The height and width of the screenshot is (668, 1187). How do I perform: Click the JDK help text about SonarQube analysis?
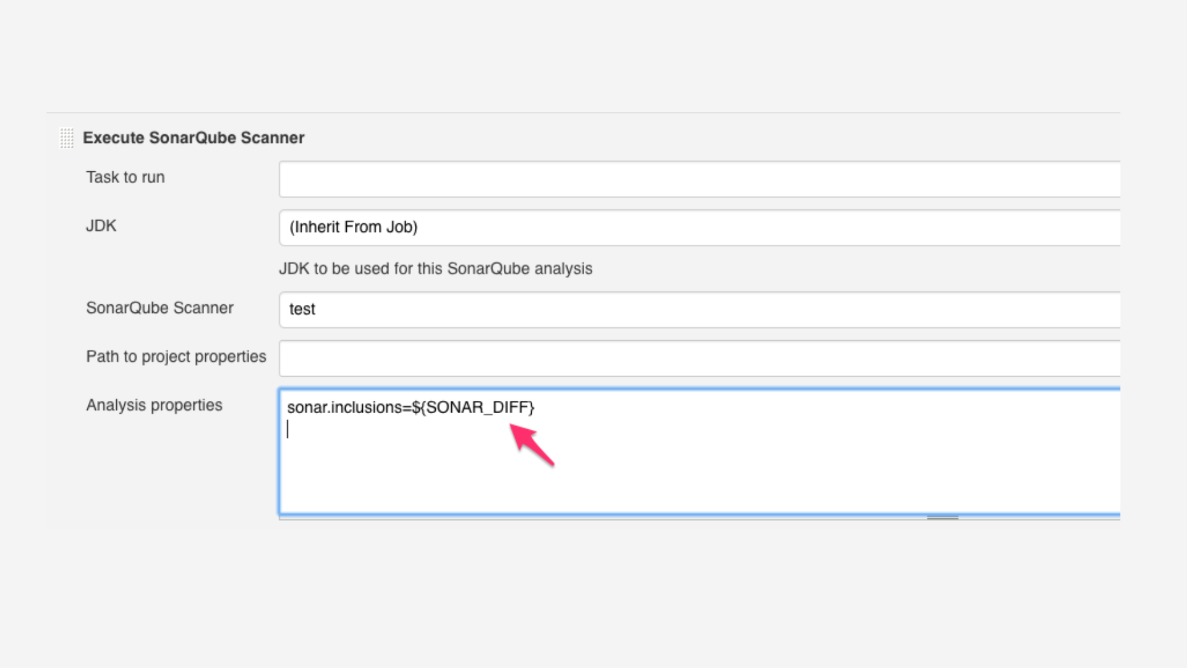435,269
